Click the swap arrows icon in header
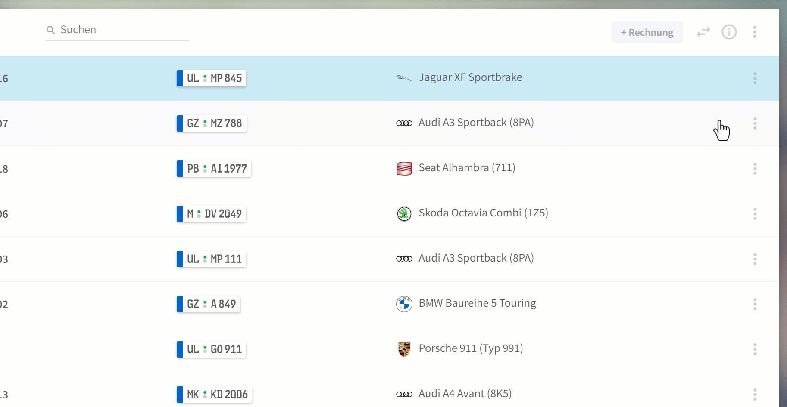The height and width of the screenshot is (407, 787). [703, 32]
